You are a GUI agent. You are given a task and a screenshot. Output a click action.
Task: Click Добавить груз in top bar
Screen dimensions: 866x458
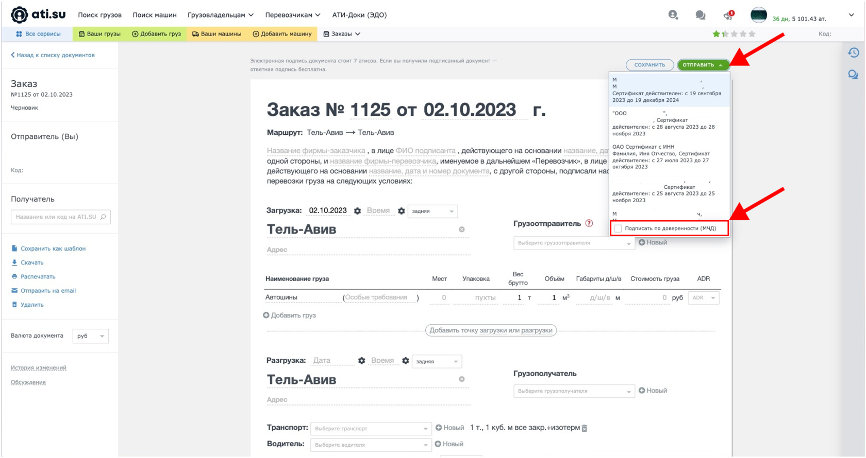(x=156, y=34)
